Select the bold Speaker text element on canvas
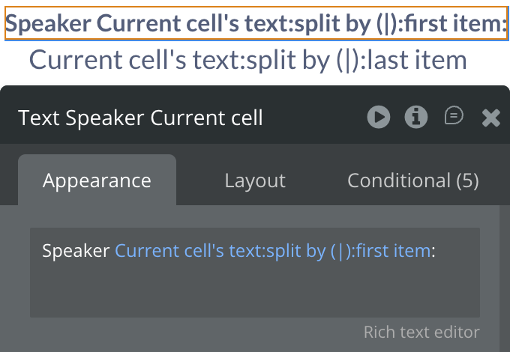The height and width of the screenshot is (352, 510). 256,25
